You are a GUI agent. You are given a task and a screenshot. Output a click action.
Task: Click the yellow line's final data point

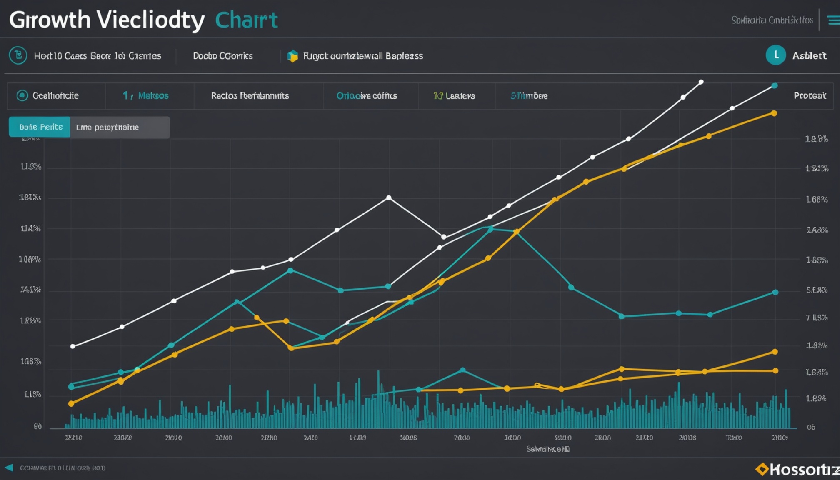[x=774, y=112]
